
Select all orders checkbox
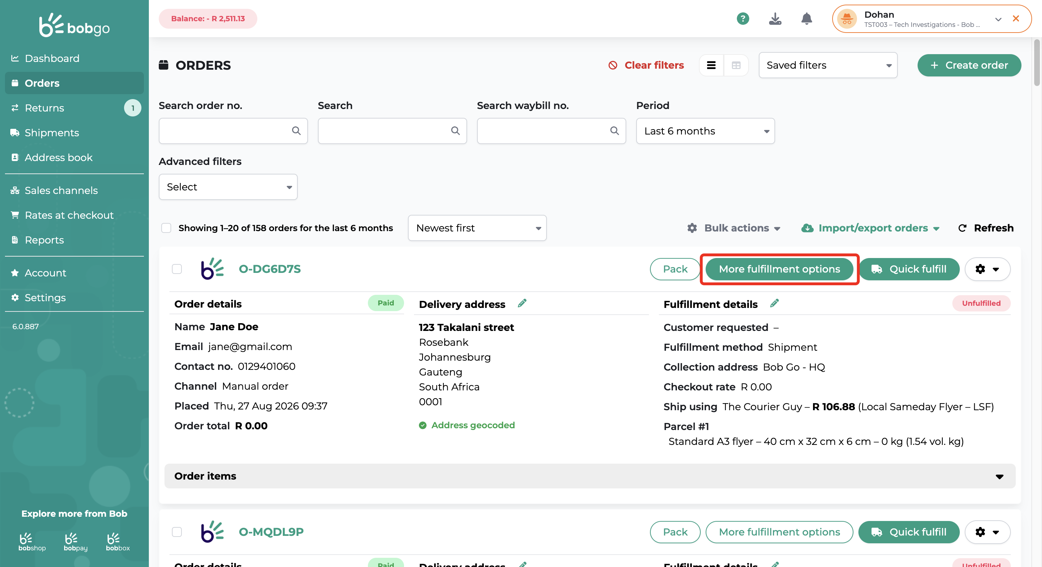pyautogui.click(x=166, y=228)
